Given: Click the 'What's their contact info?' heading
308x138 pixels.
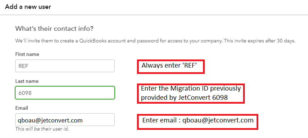Looking at the screenshot, I should point(54,29).
